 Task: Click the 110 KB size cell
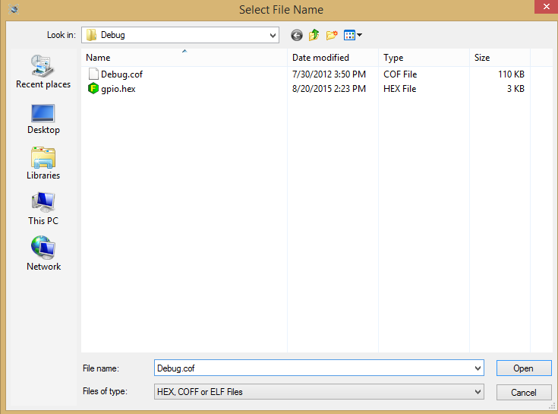click(511, 74)
